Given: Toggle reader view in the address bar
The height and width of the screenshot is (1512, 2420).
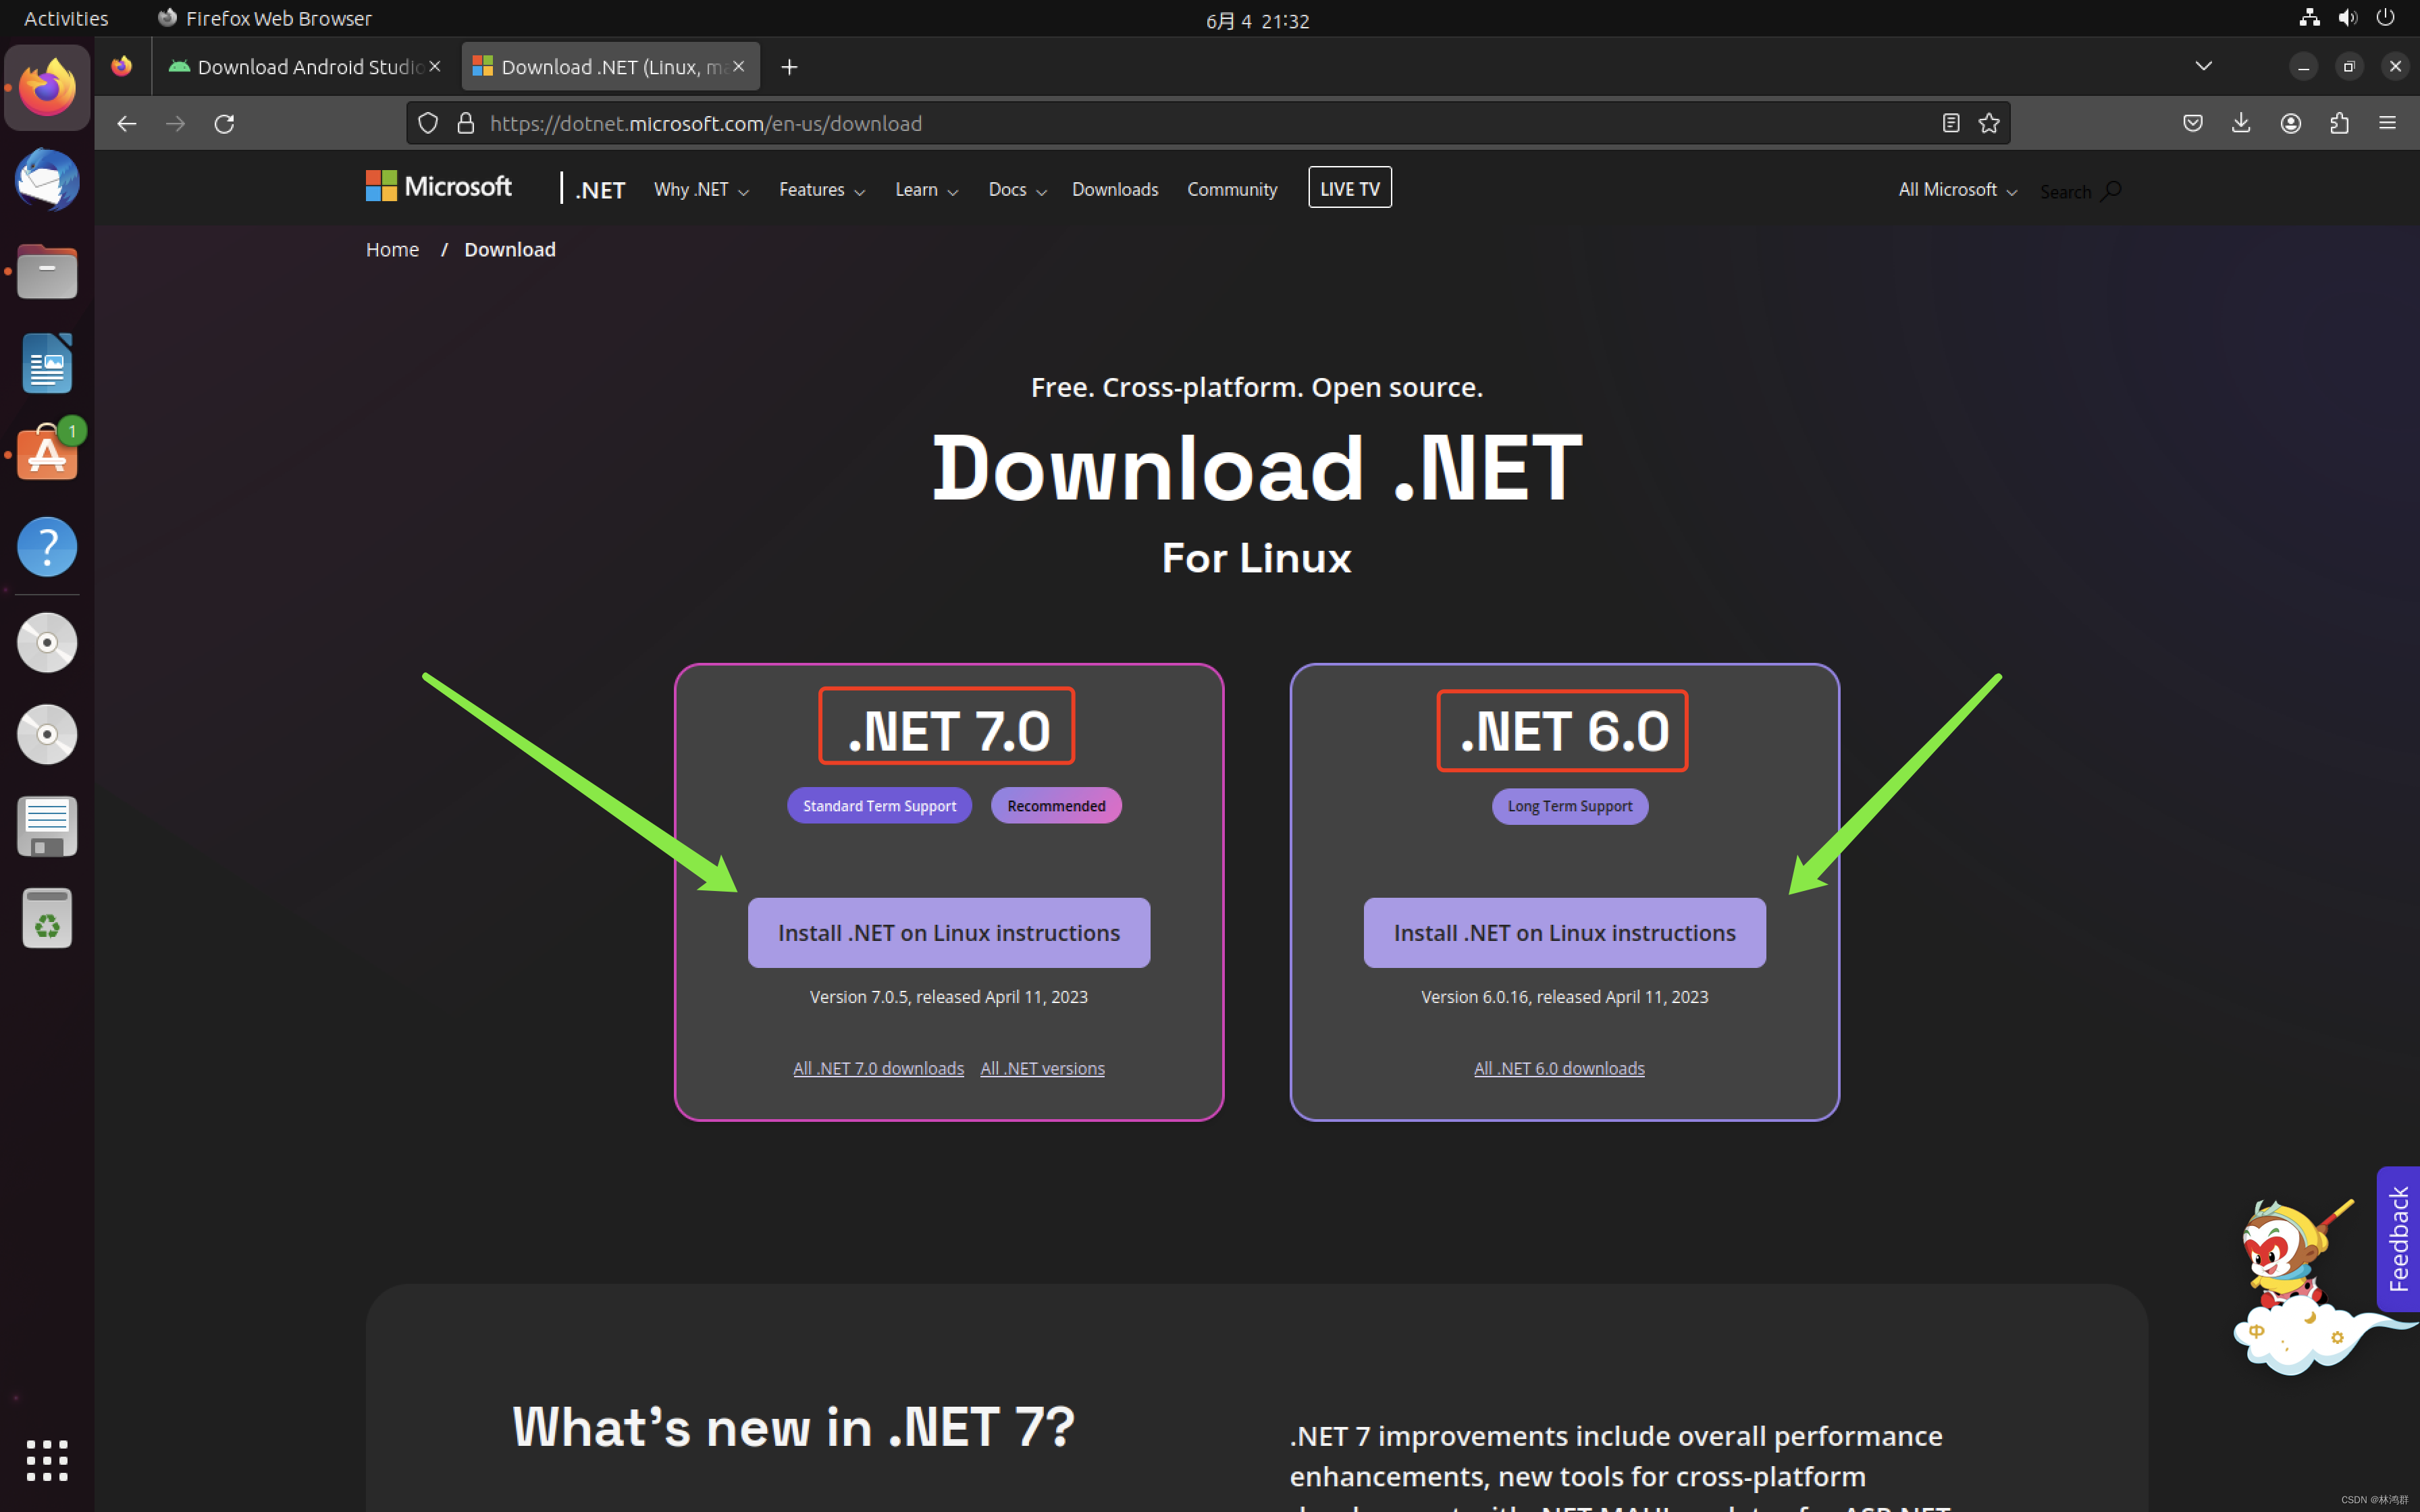Looking at the screenshot, I should tap(1951, 123).
